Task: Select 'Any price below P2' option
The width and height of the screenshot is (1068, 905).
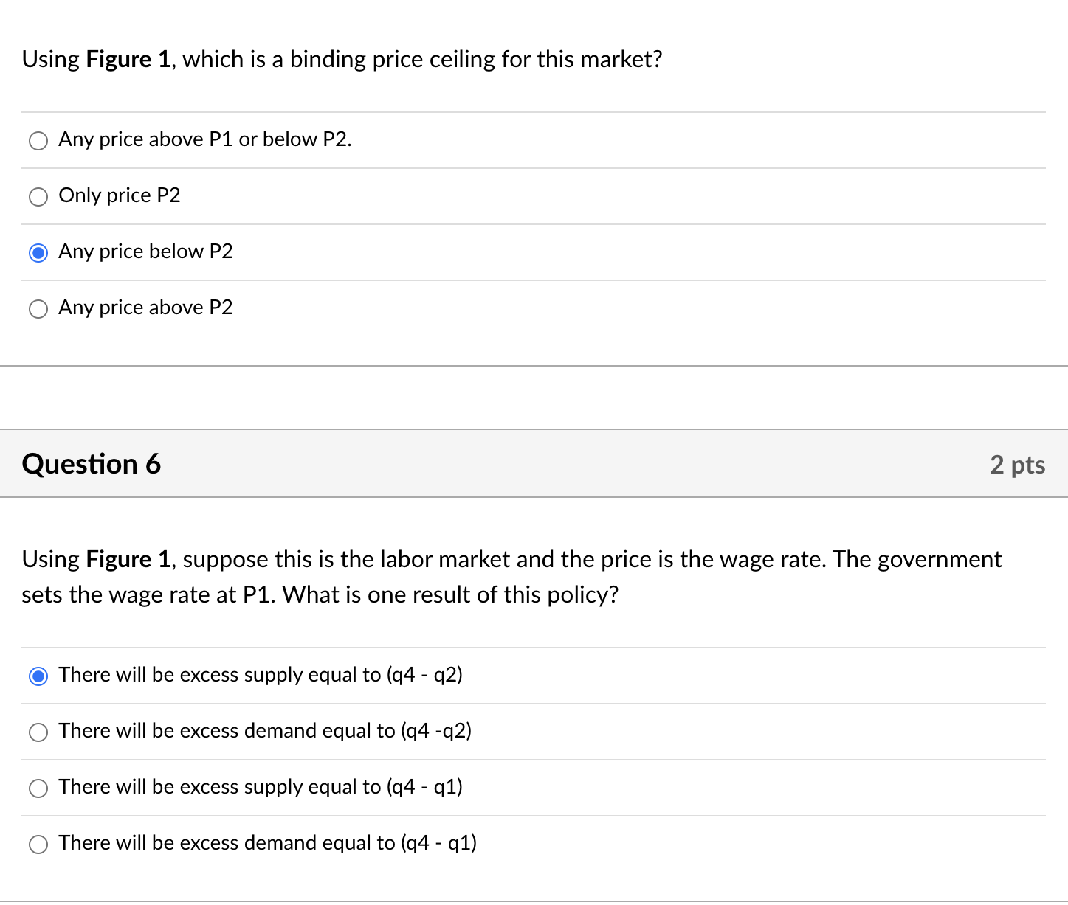Action: point(145,252)
